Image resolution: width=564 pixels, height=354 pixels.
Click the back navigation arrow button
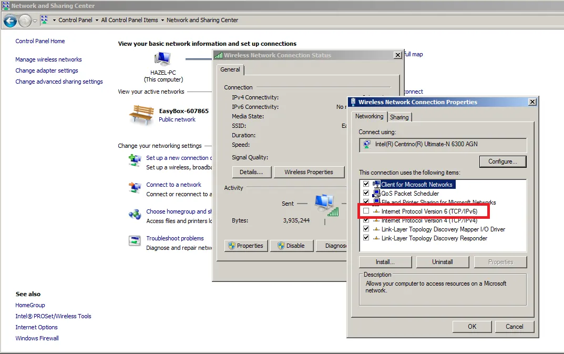point(10,21)
